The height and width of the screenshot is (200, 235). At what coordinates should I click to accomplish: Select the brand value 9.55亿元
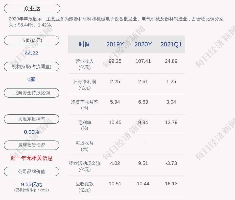(32, 184)
